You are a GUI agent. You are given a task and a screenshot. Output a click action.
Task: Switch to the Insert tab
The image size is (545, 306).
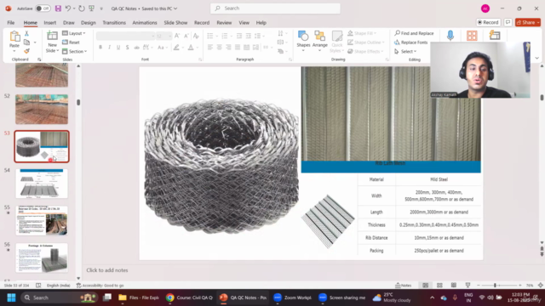point(49,23)
